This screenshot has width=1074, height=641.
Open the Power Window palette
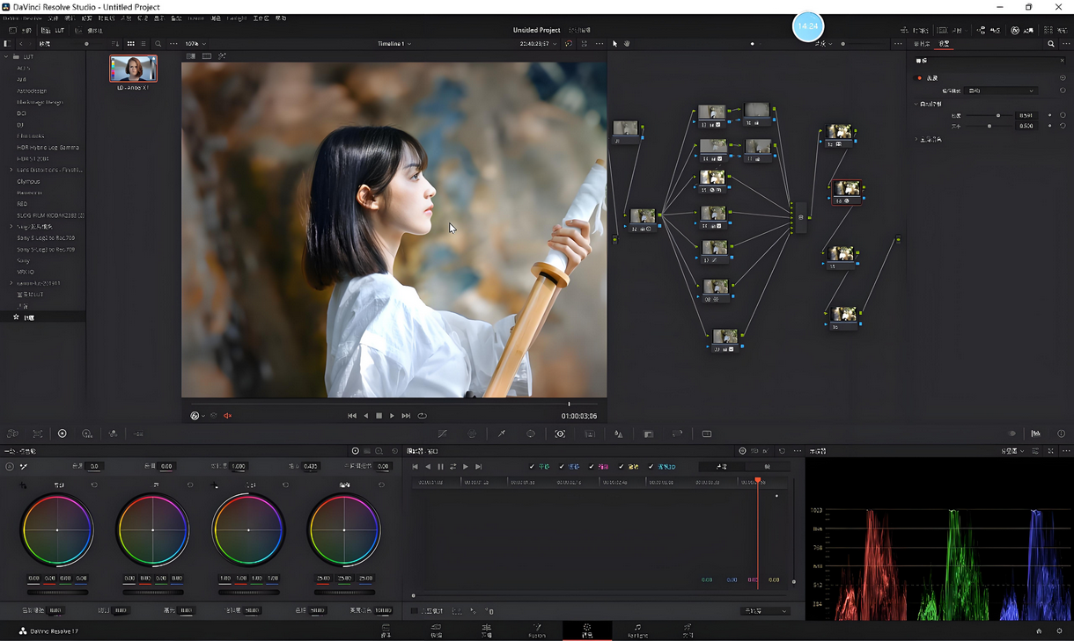[x=531, y=433]
